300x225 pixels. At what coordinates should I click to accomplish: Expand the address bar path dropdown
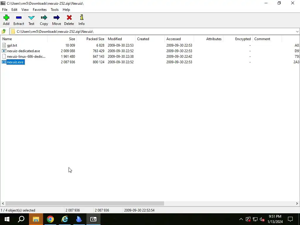click(297, 32)
